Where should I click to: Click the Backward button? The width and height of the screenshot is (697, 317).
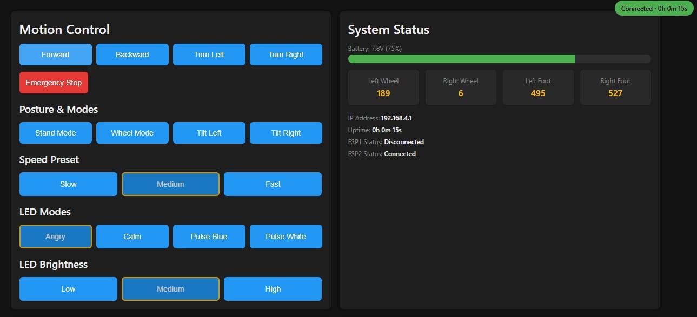point(132,55)
